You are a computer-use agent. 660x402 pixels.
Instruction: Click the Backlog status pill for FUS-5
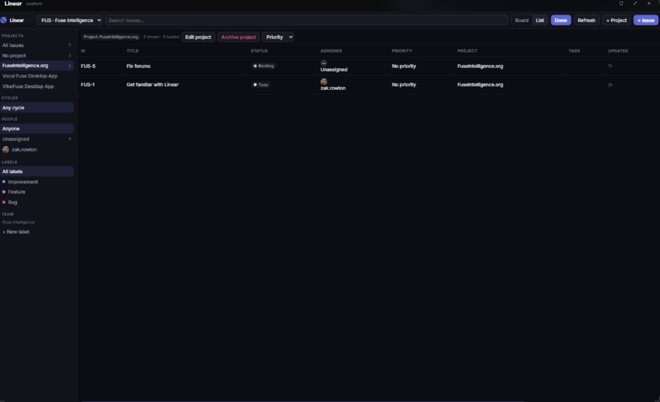(x=263, y=66)
